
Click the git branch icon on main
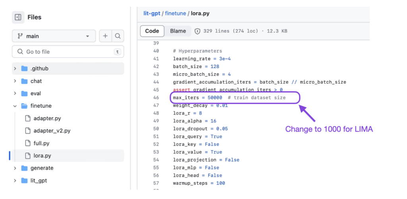coord(20,36)
